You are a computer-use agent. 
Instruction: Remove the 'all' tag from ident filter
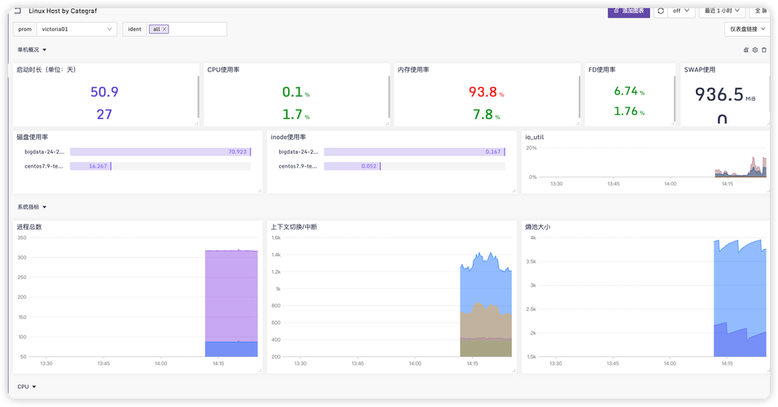click(x=164, y=29)
